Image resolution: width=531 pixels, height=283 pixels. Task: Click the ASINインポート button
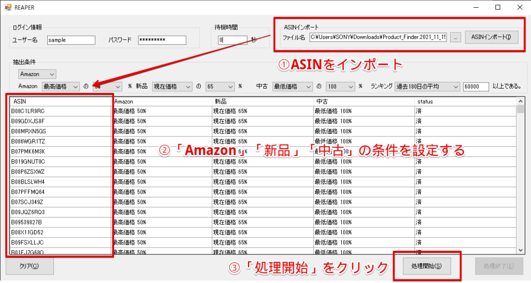pyautogui.click(x=491, y=37)
